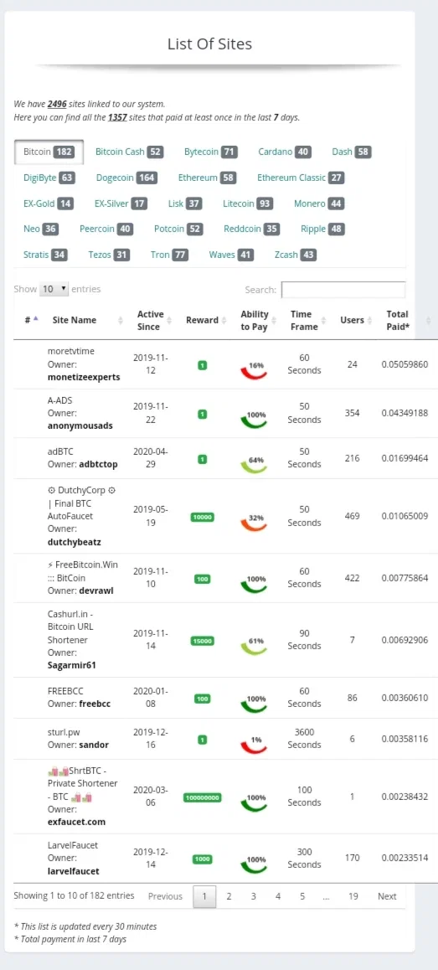The image size is (438, 970).
Task: Click the 100% ability gauge for A-ADS
Action: (x=254, y=419)
